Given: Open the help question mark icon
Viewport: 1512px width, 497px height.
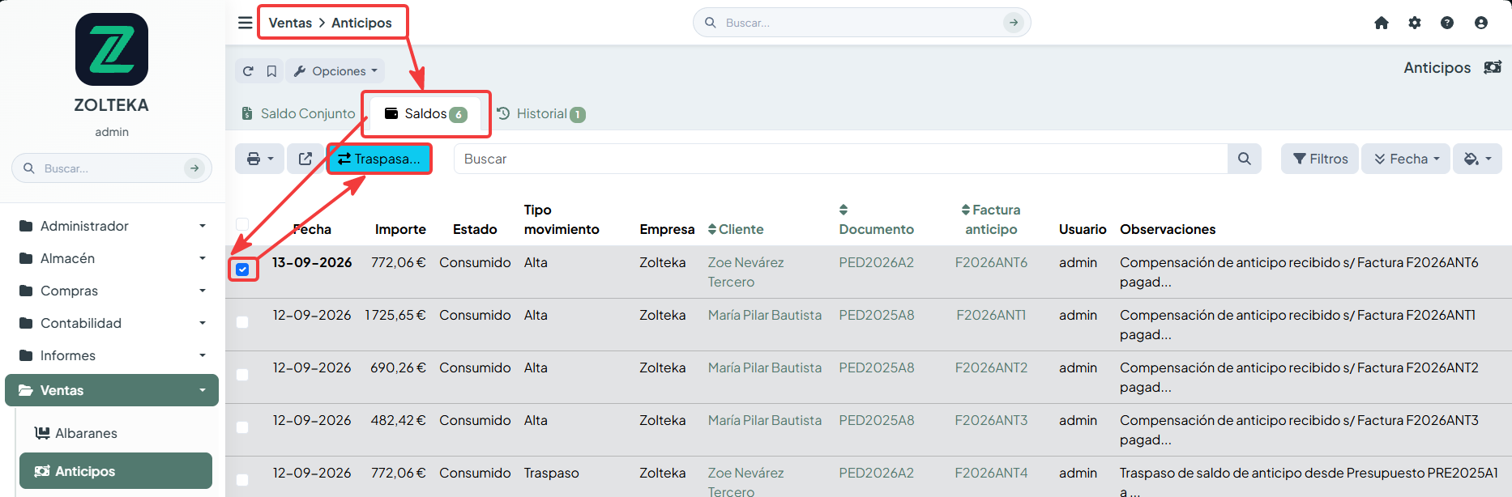Looking at the screenshot, I should point(1447,23).
